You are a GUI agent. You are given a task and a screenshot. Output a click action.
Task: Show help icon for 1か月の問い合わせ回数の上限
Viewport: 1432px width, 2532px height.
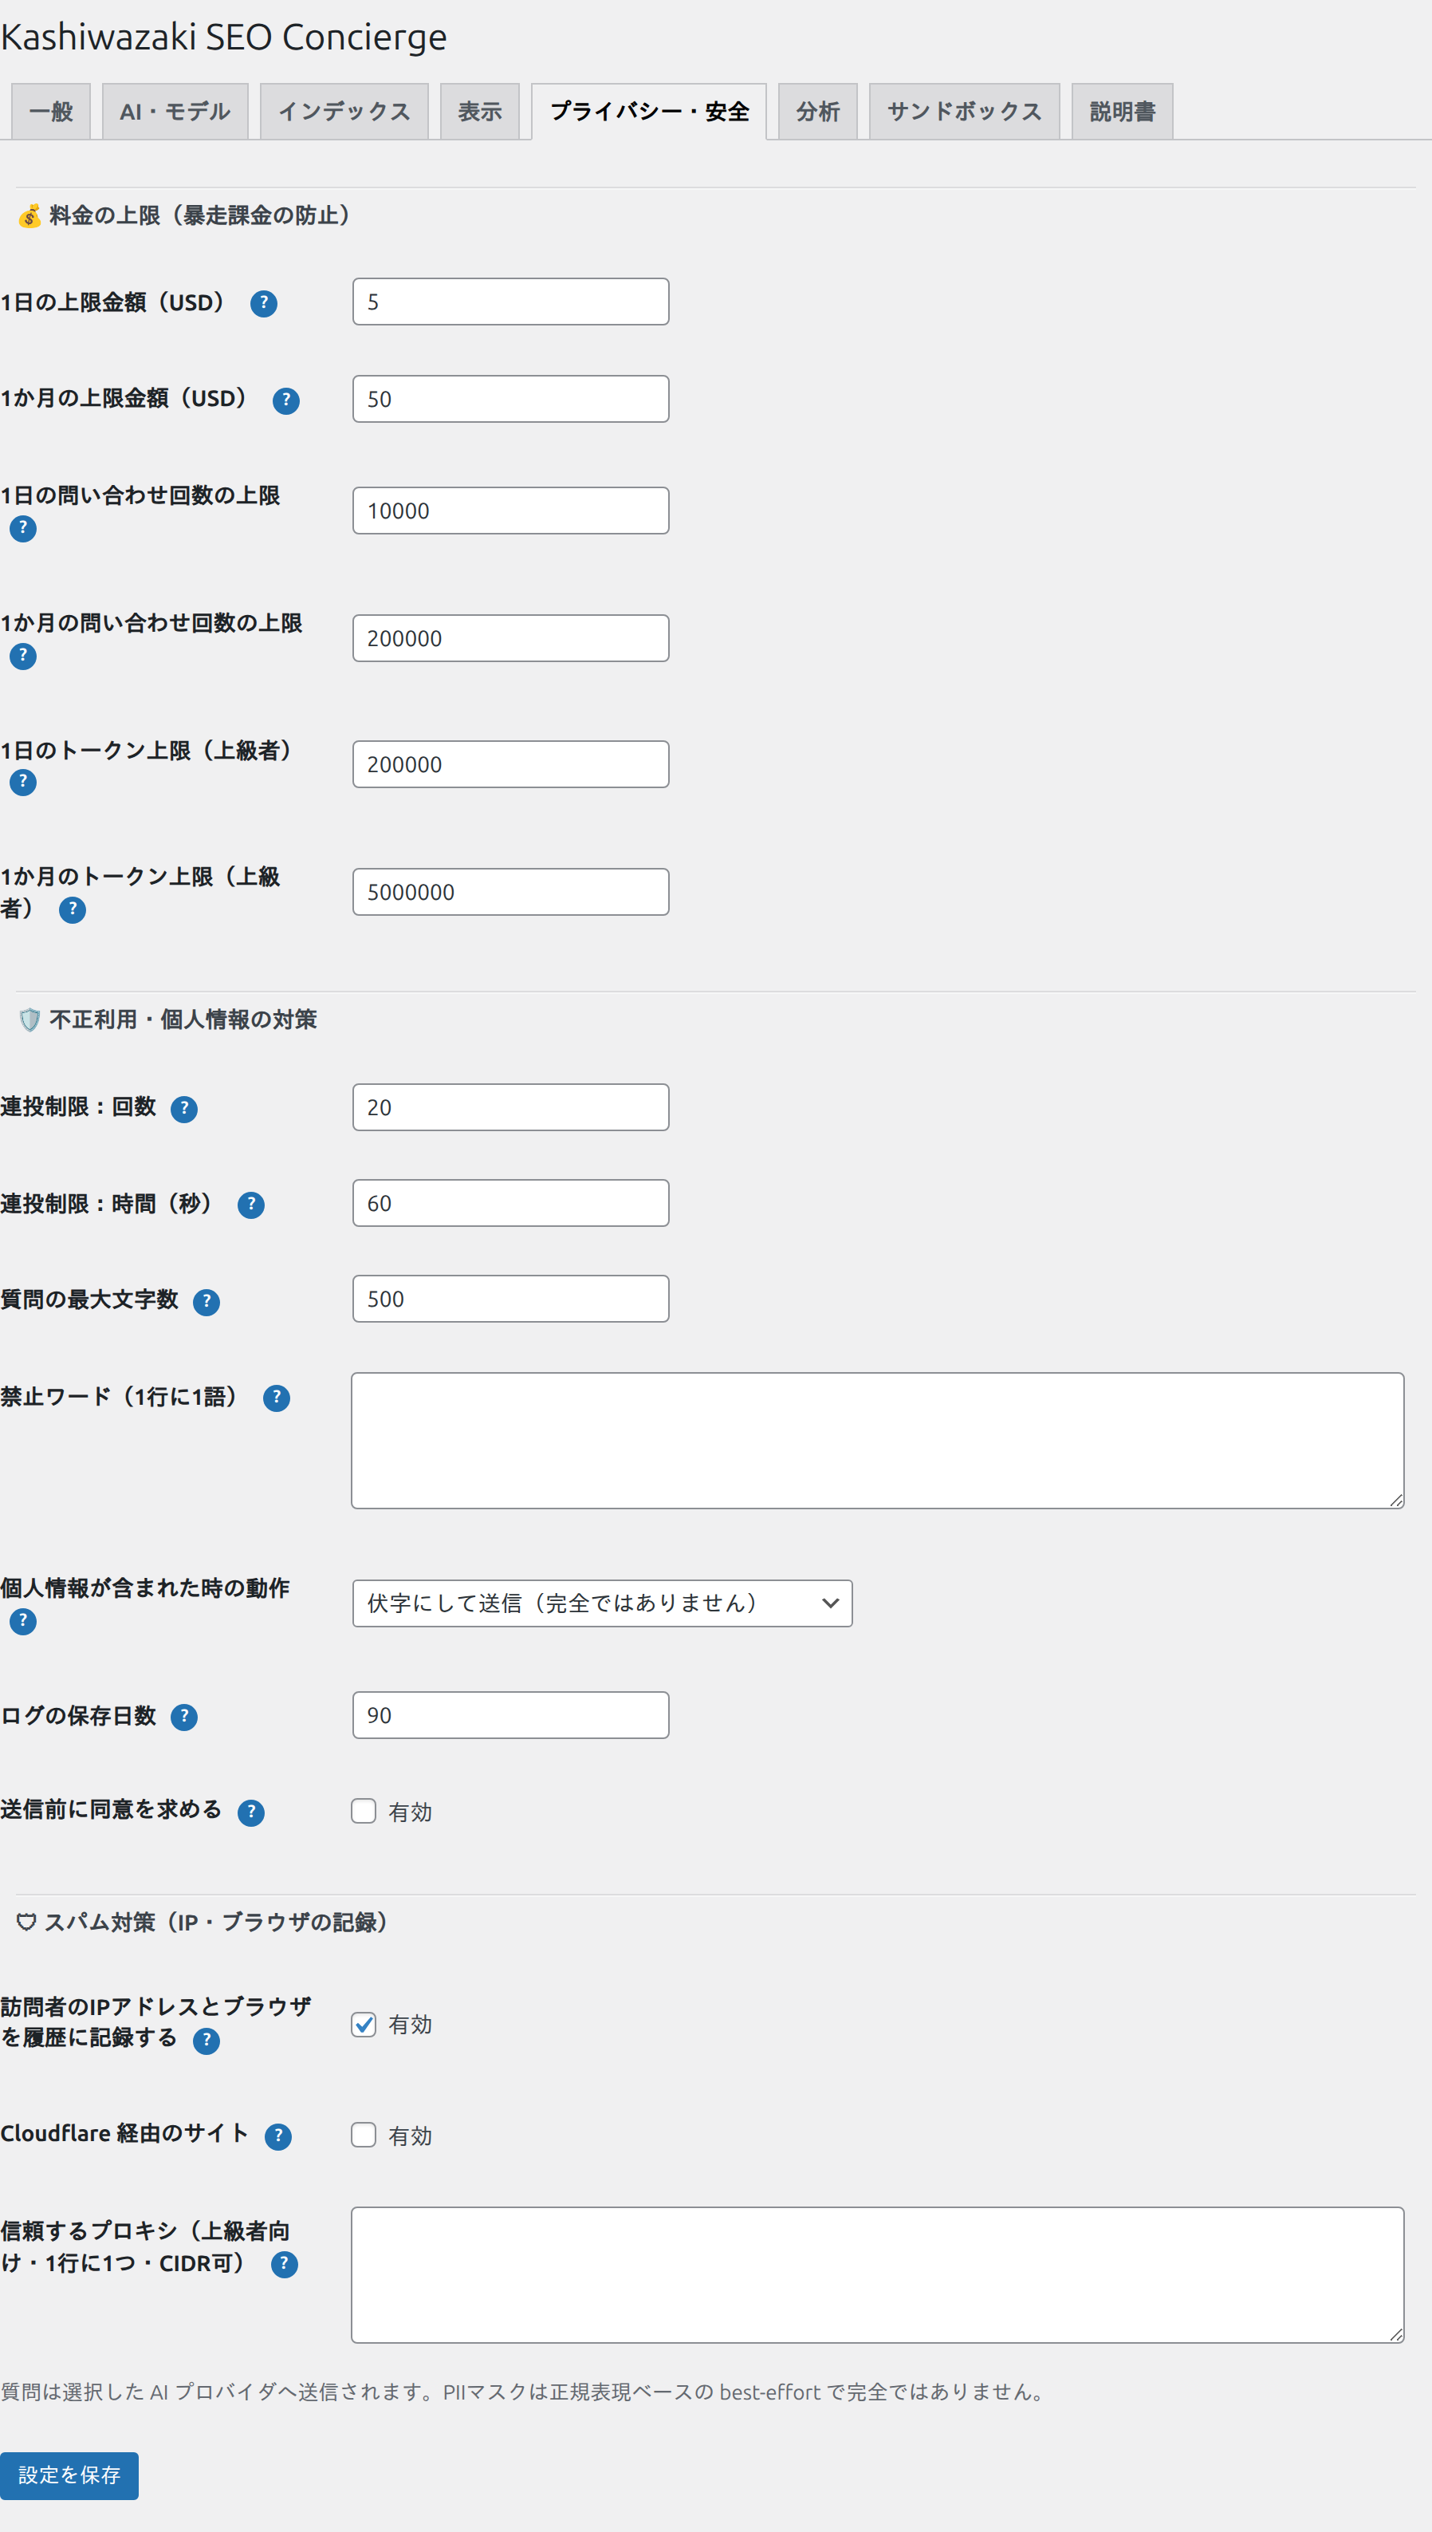tap(24, 656)
